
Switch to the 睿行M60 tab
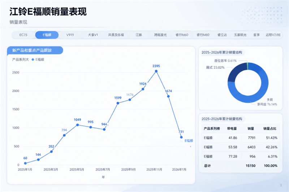click(182, 35)
